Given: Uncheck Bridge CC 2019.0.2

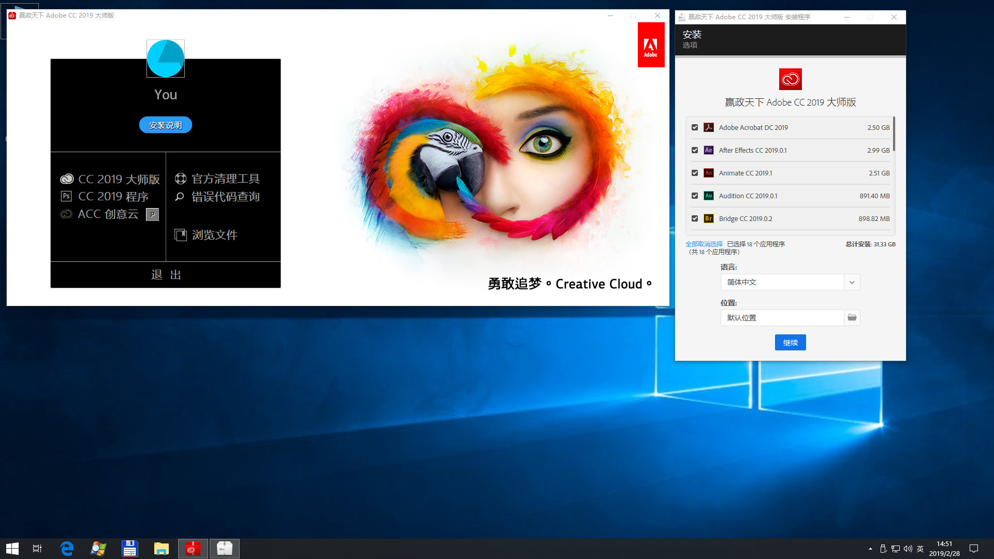Looking at the screenshot, I should click(695, 218).
